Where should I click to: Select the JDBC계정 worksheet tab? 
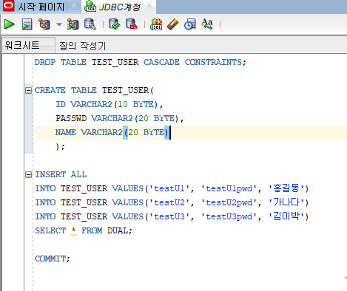[x=120, y=7]
